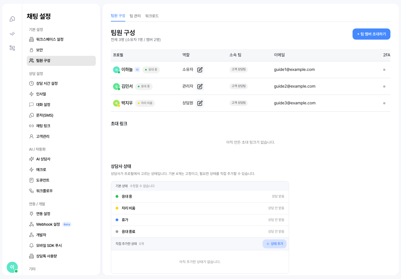This screenshot has height=279, width=401.
Task: Open 매크로 in the sidebar
Action: tap(61, 170)
